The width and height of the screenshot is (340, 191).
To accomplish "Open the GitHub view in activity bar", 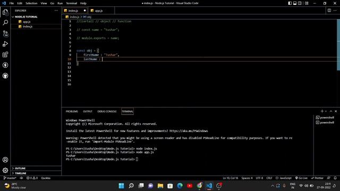I will (x=5, y=76).
